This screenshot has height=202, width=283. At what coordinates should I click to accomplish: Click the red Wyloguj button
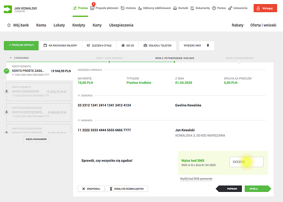pos(265,8)
